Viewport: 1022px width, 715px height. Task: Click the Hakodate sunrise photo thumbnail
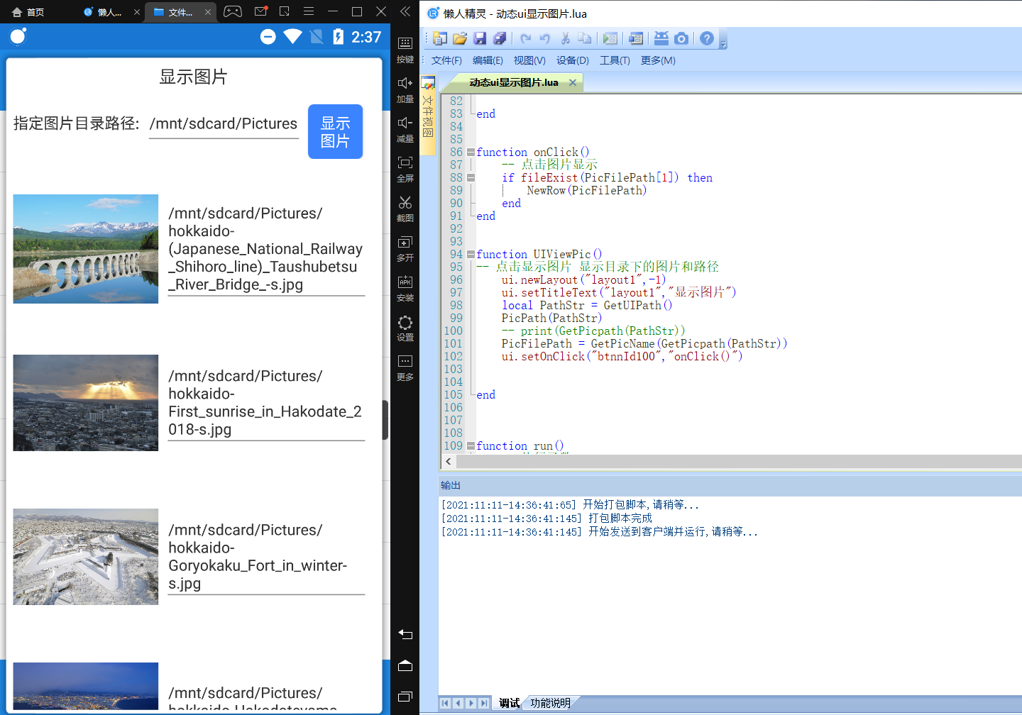point(86,403)
